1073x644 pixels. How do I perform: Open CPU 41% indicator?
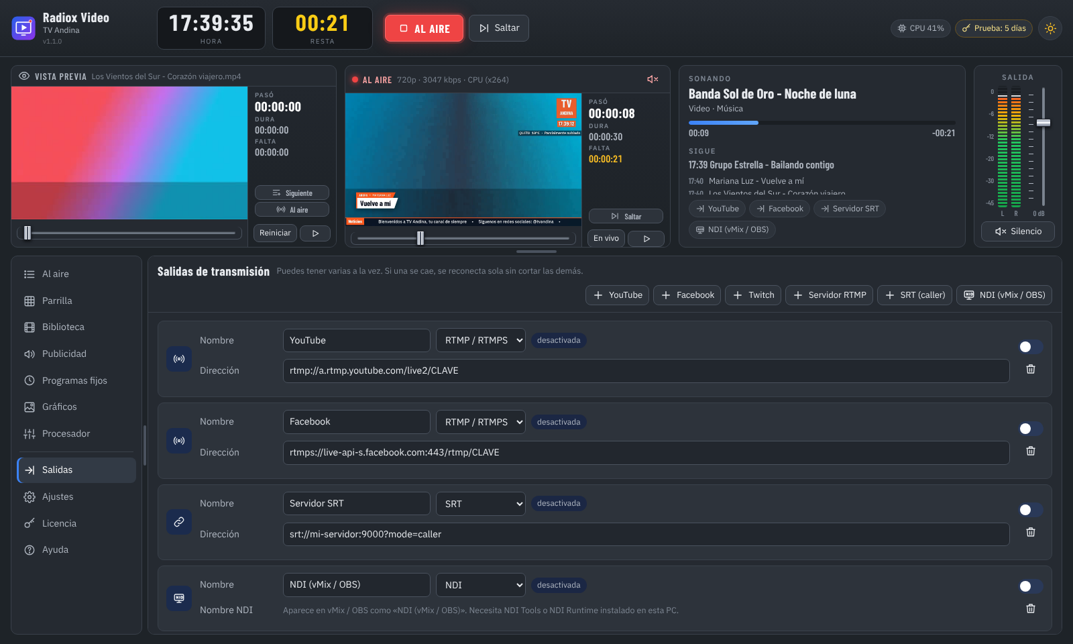tap(921, 28)
